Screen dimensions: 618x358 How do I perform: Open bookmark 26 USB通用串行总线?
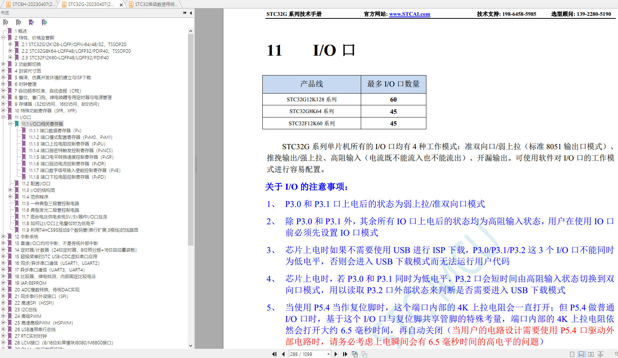click(x=35, y=329)
